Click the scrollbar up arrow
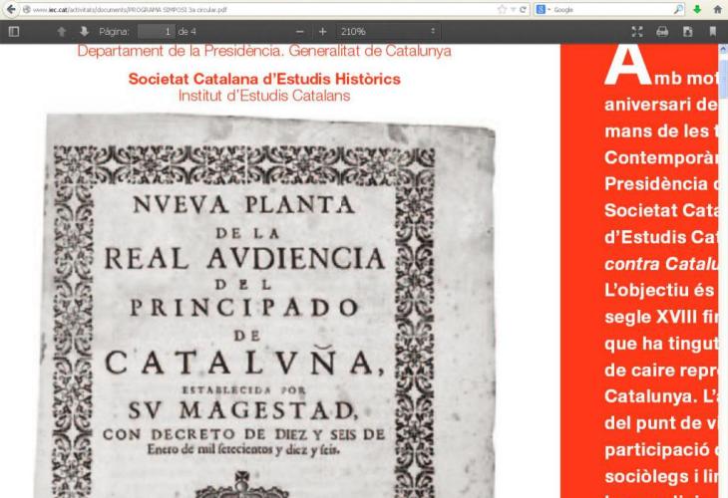Screen dimensions: 728x498 723,48
